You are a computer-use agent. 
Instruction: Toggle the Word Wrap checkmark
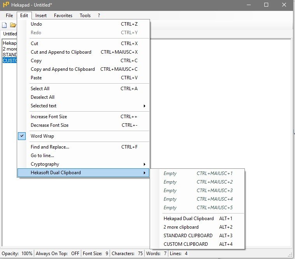coord(22,136)
